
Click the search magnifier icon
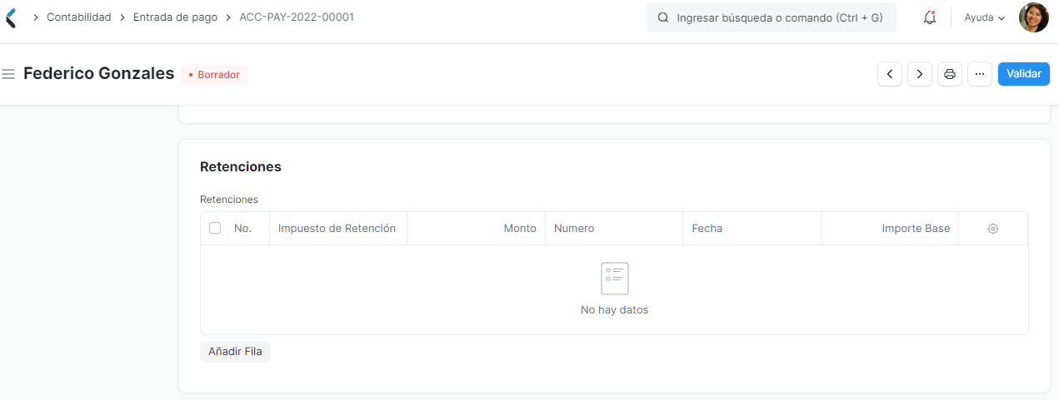click(663, 17)
